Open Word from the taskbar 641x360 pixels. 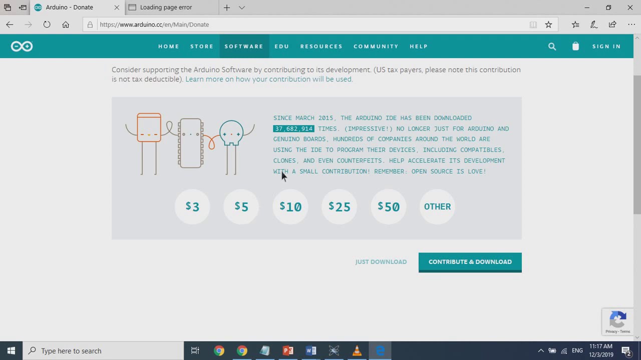tap(311, 350)
